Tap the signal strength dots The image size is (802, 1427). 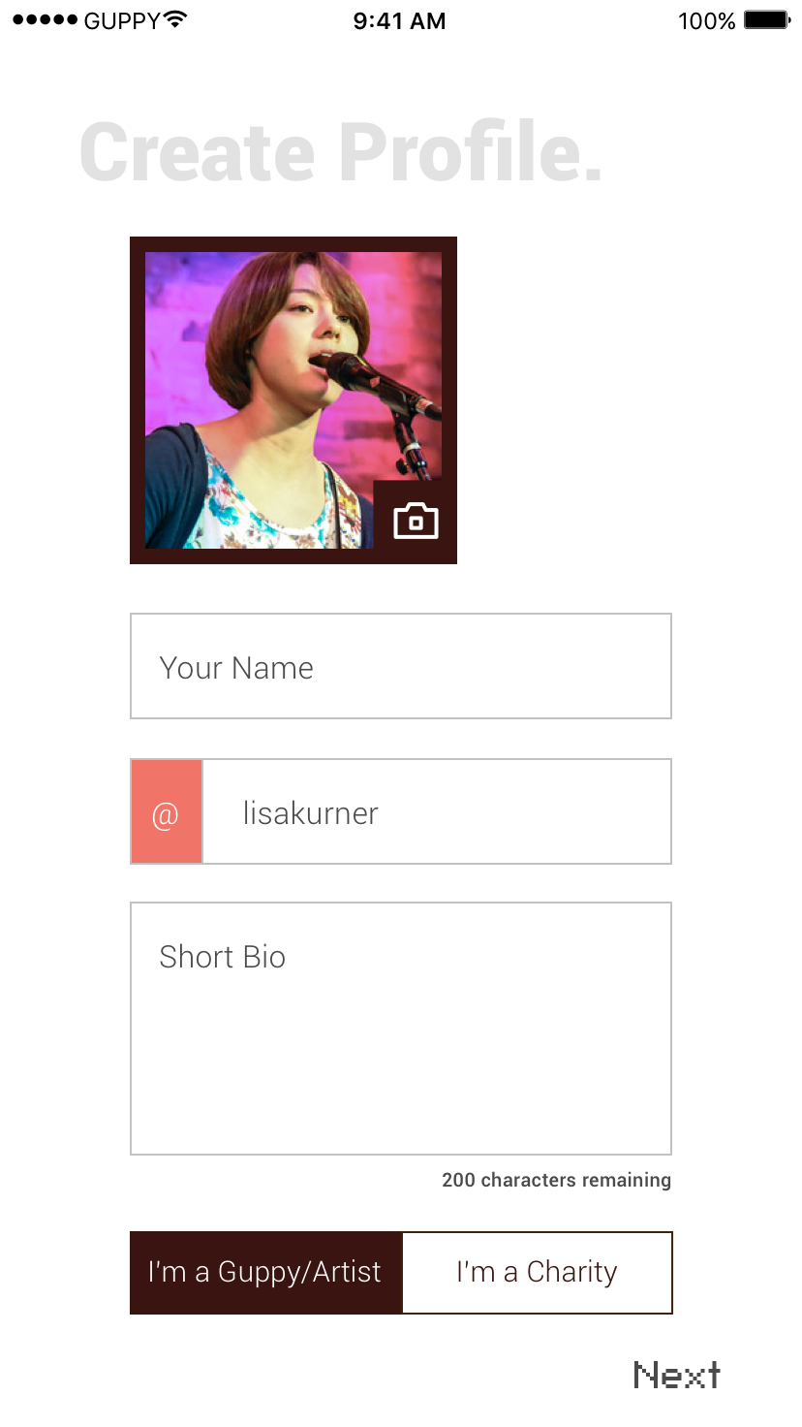coord(45,20)
